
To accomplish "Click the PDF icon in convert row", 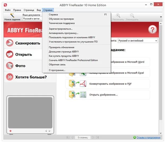I will click(83, 84).
